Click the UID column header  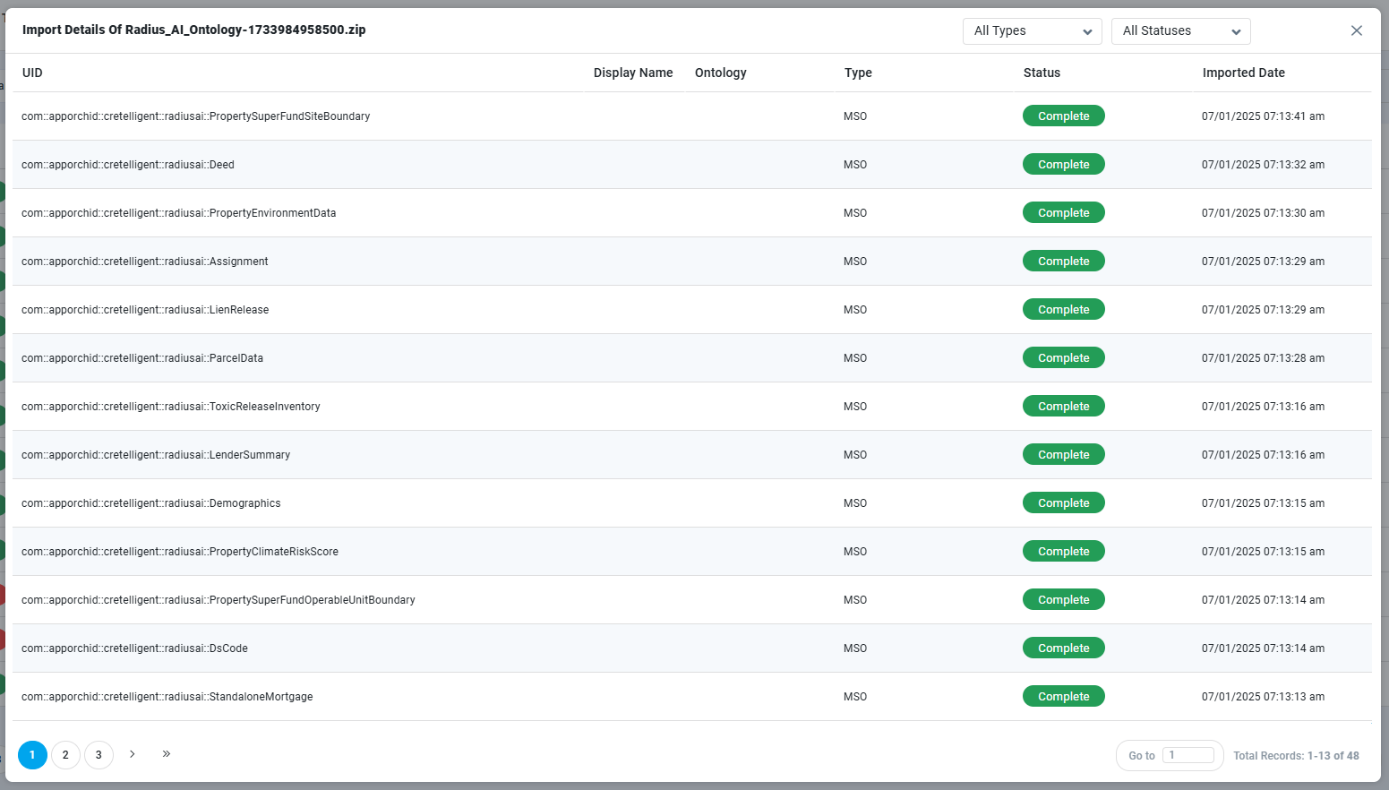point(32,73)
